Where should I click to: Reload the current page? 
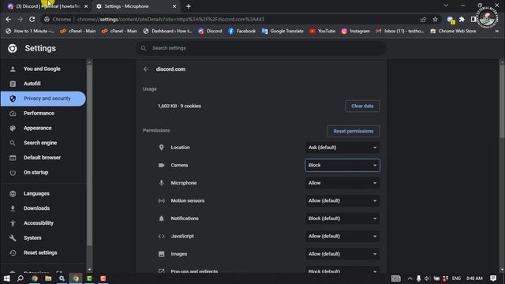(32, 19)
